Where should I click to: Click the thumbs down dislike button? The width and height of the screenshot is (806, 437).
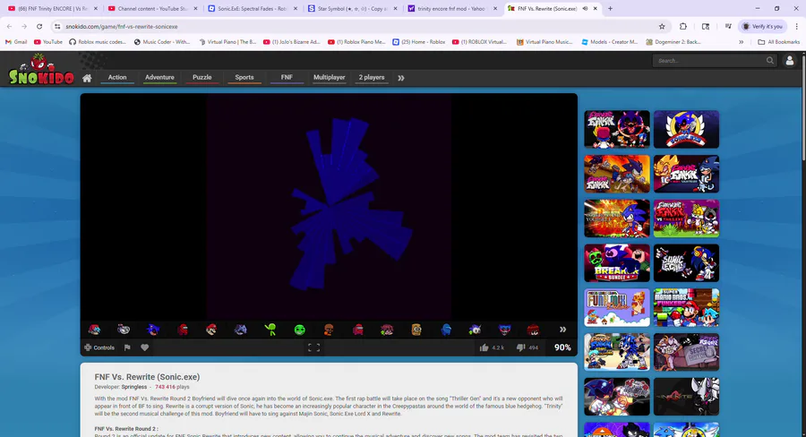520,347
